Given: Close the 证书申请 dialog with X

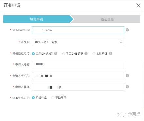Looking at the screenshot, I should point(138,5).
